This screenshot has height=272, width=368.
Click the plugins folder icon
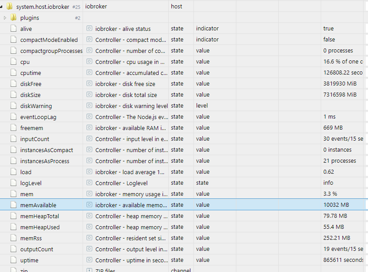(14, 17)
